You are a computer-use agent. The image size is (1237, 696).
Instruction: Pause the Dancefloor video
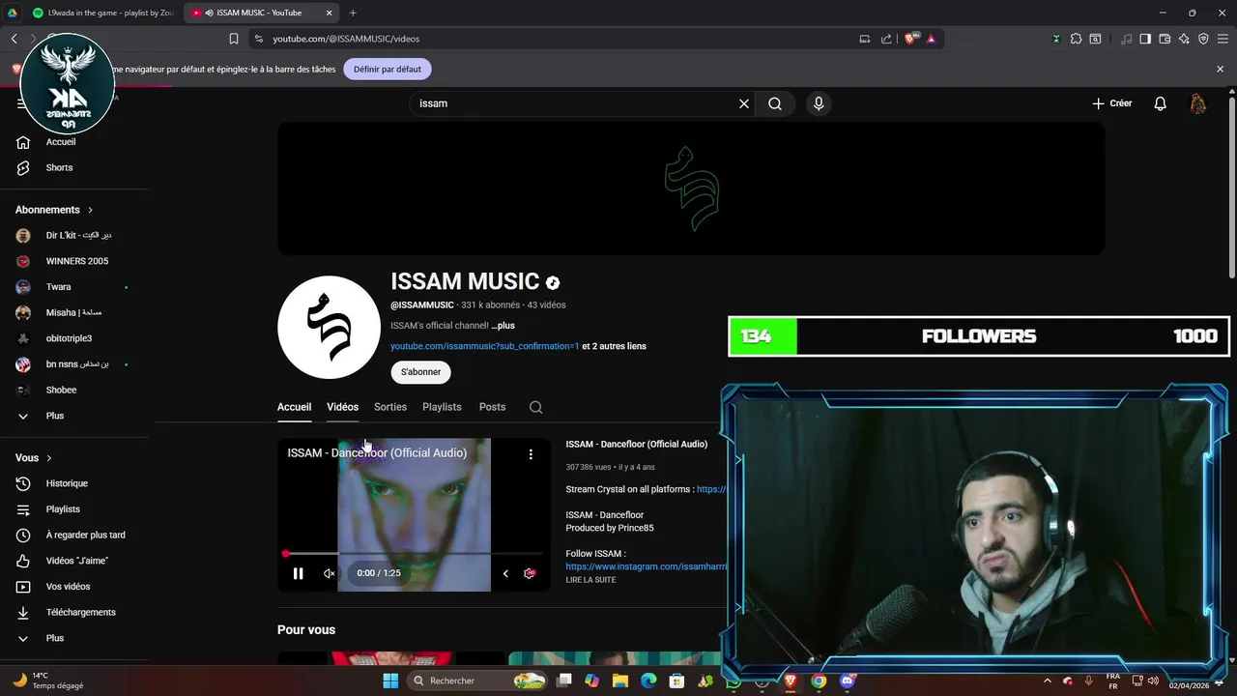298,573
